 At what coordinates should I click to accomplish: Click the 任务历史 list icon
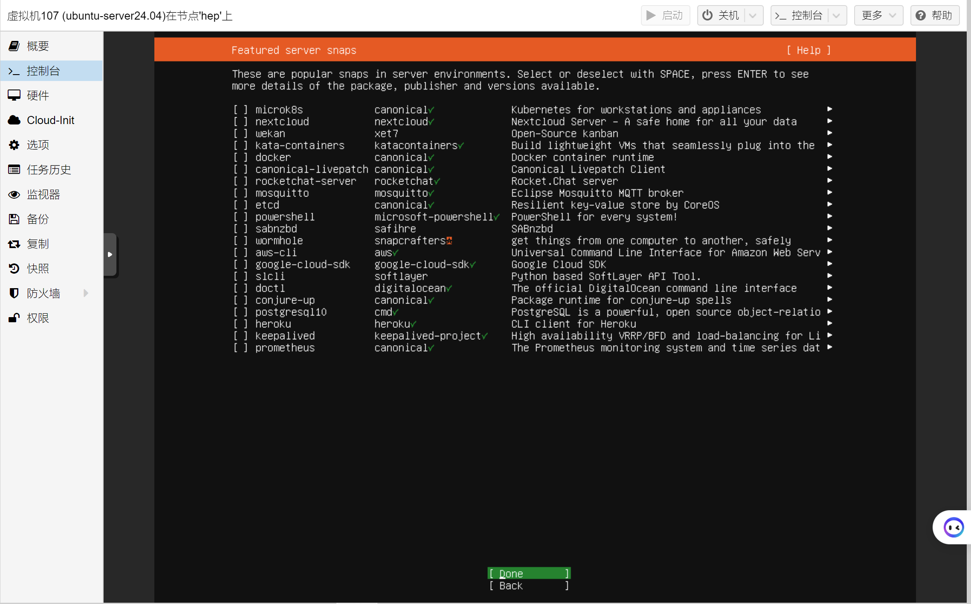(14, 170)
